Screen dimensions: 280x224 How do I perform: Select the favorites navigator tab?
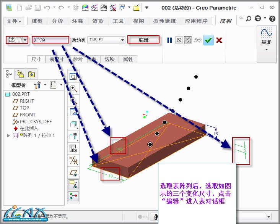[x=31, y=74]
